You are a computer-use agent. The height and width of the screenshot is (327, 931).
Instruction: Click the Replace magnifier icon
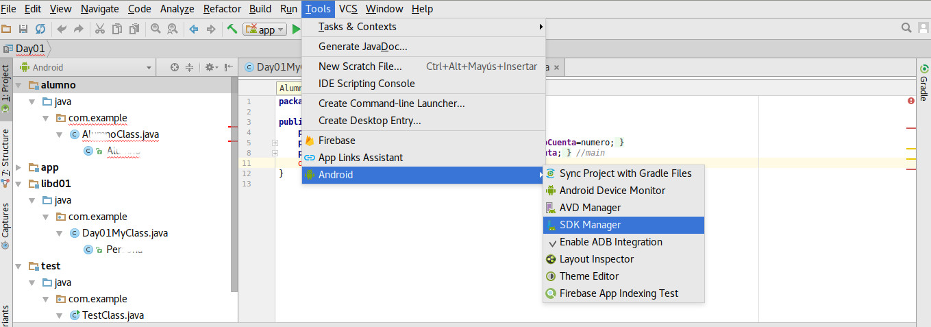(173, 29)
